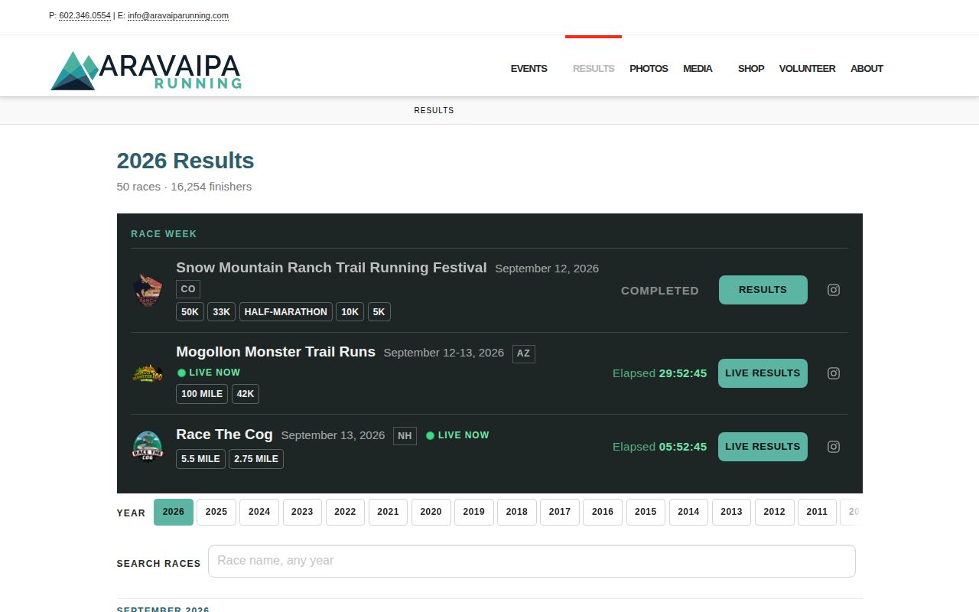Select the 2.75 Mile distance tag
This screenshot has width=979, height=612.
(x=256, y=459)
